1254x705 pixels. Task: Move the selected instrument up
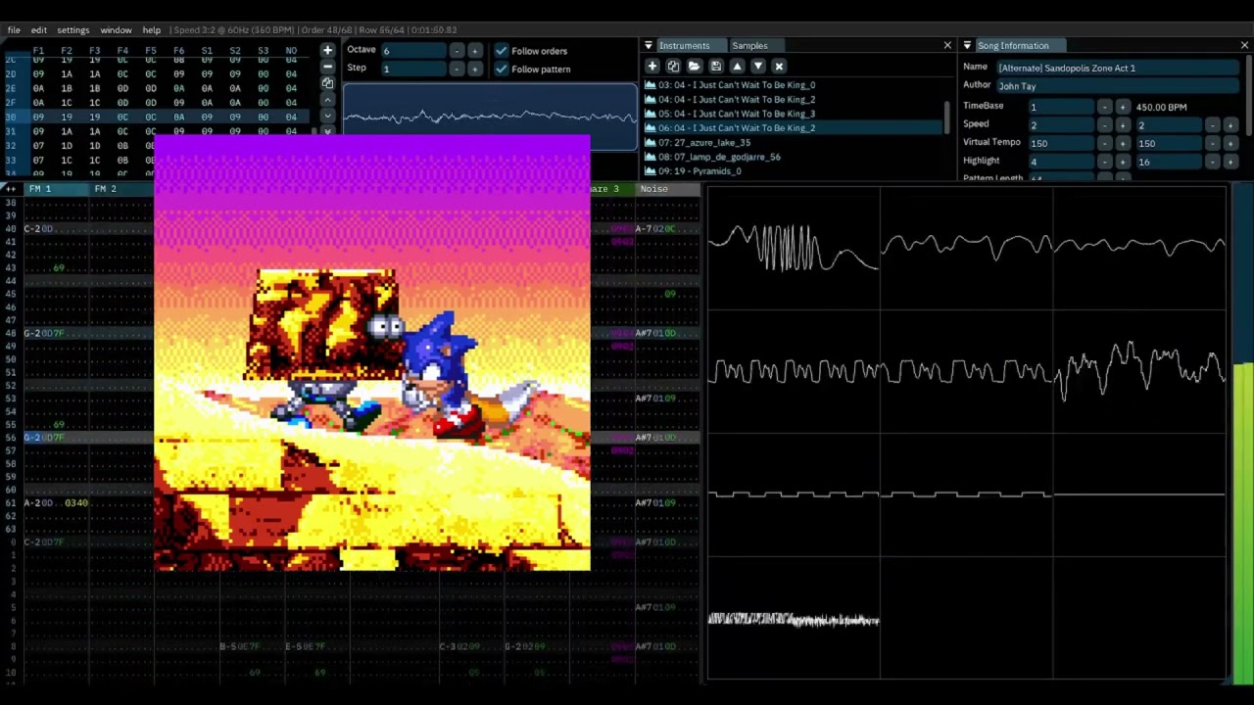737,66
